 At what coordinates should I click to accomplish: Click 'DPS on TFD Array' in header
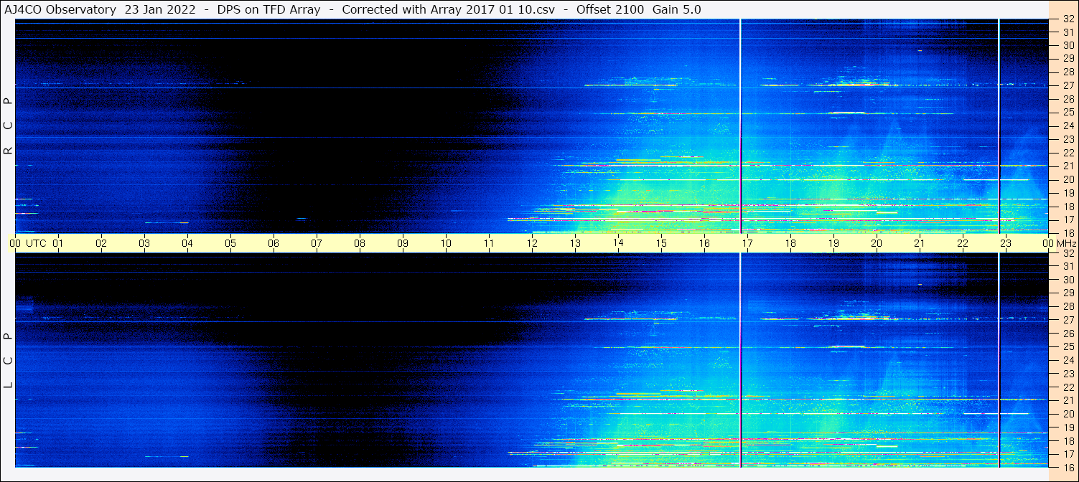click(268, 9)
